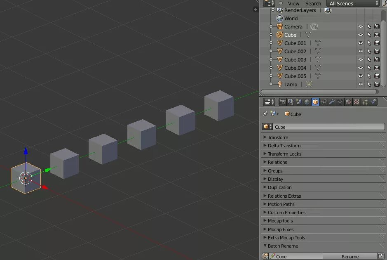Open the Physics properties tab
Screen dimensions: 387x260
pos(373,102)
